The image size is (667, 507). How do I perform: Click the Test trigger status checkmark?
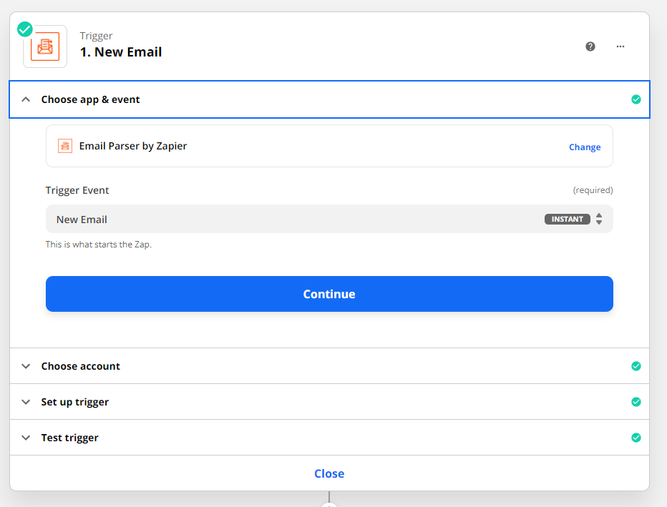point(636,438)
